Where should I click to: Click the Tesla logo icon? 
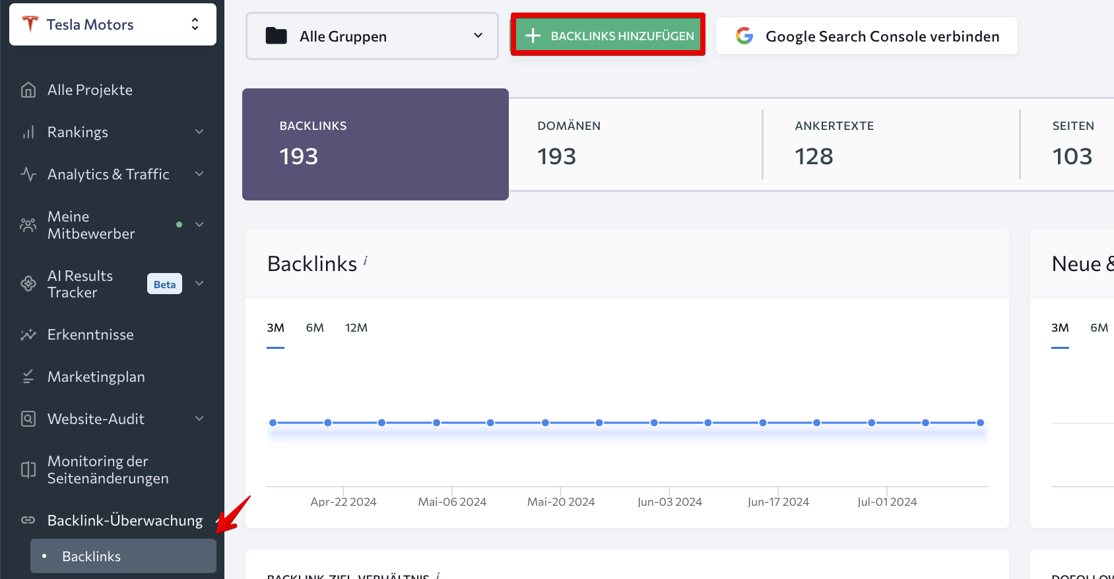point(30,24)
